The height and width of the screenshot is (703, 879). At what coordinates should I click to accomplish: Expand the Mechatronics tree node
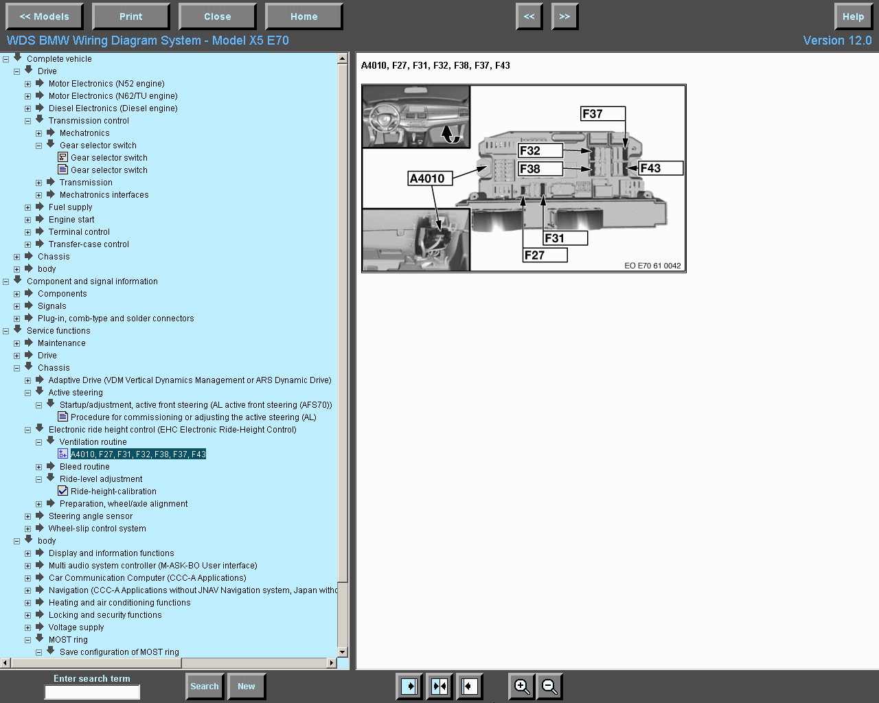pyautogui.click(x=39, y=133)
